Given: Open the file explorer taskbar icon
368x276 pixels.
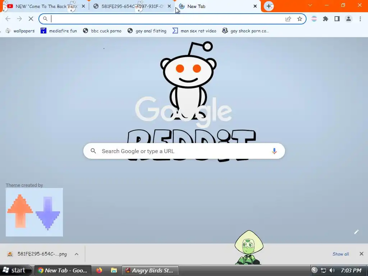Looking at the screenshot, I should click(x=114, y=270).
